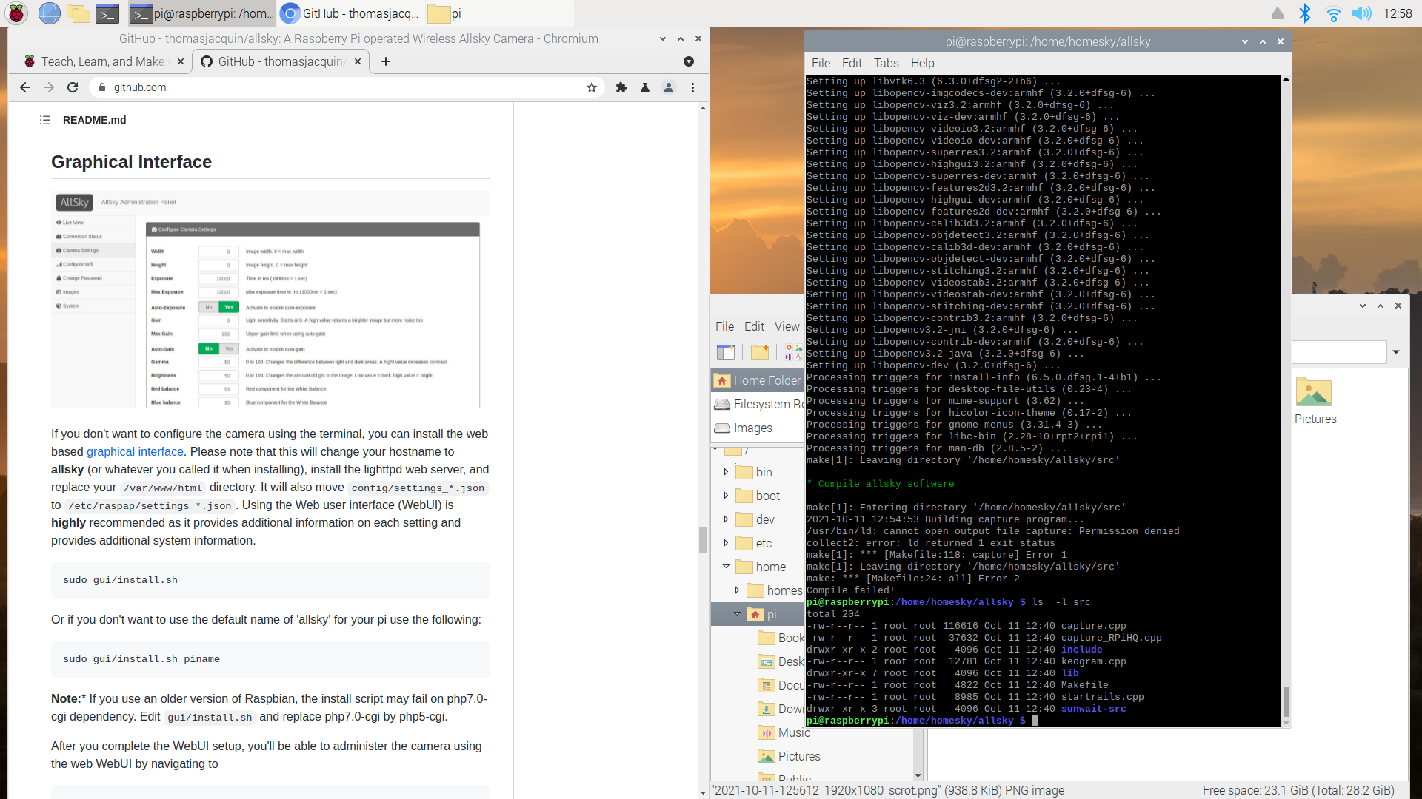
Task: Click the Chromium profile avatar icon
Action: click(x=669, y=87)
